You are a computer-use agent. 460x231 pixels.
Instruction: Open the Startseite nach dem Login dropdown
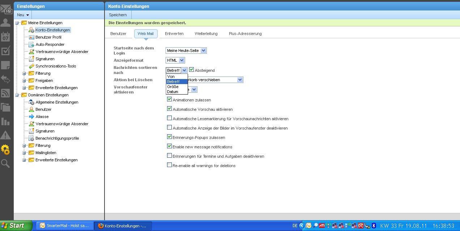tap(186, 51)
